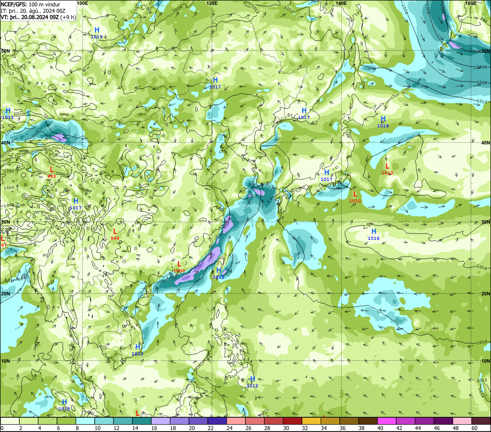Image resolution: width=491 pixels, height=432 pixels.
Task: Select the VT valid time line 09Z
Action: tap(38, 17)
